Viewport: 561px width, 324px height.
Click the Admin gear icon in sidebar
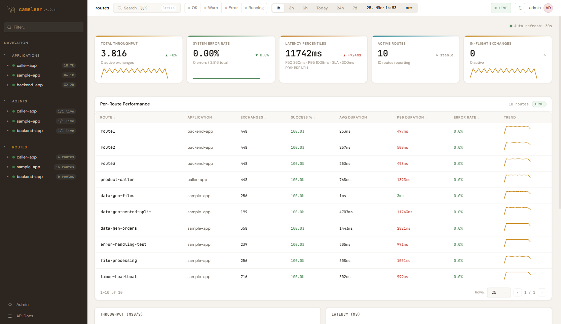(10, 305)
